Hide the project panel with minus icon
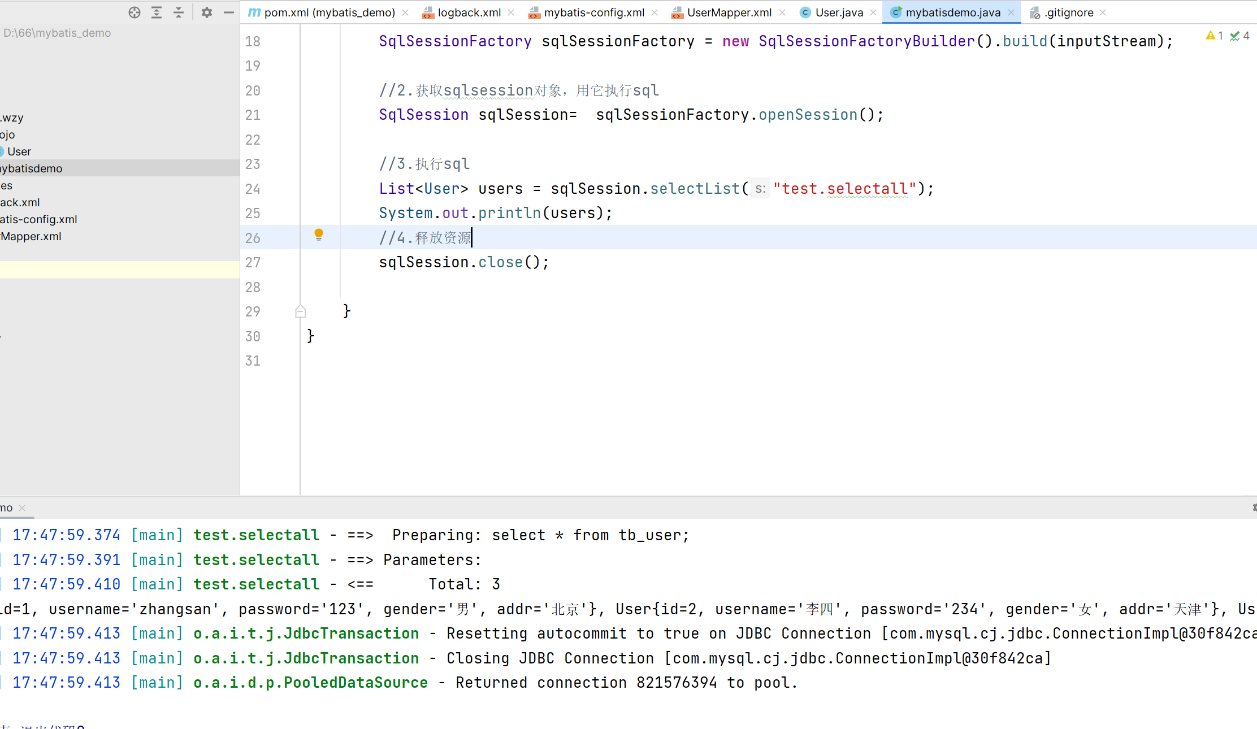 coord(229,12)
